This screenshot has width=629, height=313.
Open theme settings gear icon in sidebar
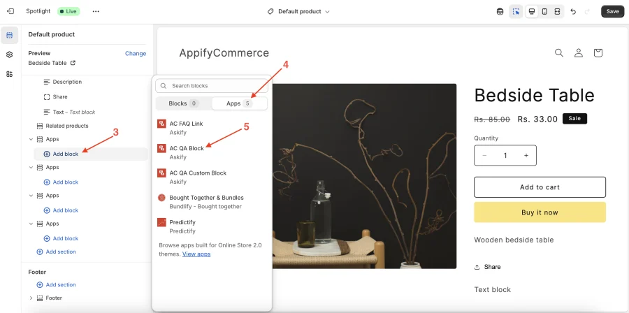pos(10,54)
